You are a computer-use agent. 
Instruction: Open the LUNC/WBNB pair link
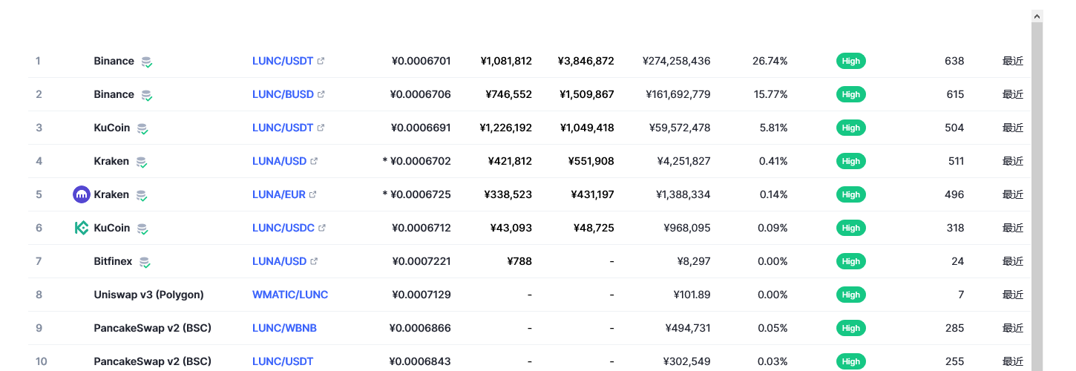coord(284,328)
